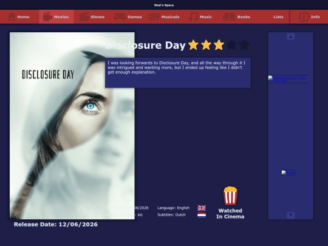Click the Disclosure Day poster image
Image resolution: width=328 pixels, height=246 pixels.
[72, 126]
